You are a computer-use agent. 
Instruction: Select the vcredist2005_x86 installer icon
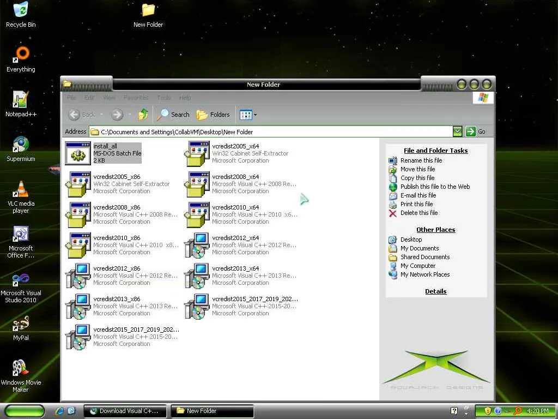[78, 184]
